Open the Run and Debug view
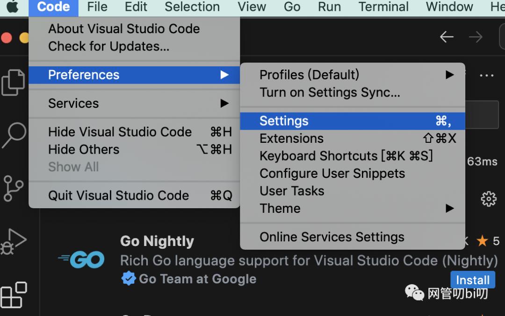The width and height of the screenshot is (505, 316). 14,242
